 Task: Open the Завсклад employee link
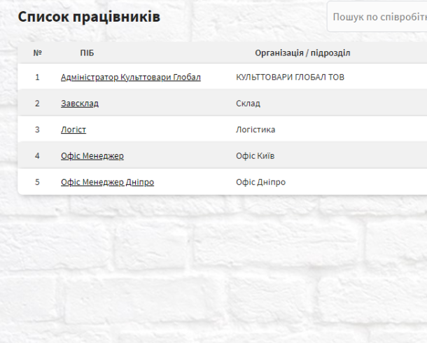(80, 104)
